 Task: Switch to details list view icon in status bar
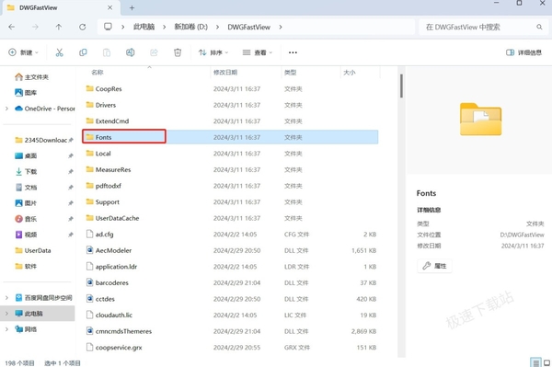(x=535, y=362)
